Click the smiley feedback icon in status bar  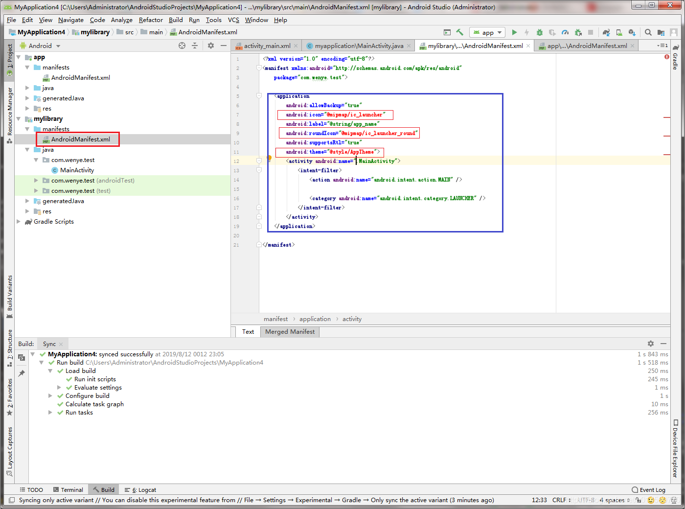651,500
